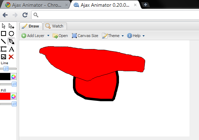Click the green plus Add Layer icon
The height and width of the screenshot is (140, 199).
(x=24, y=36)
